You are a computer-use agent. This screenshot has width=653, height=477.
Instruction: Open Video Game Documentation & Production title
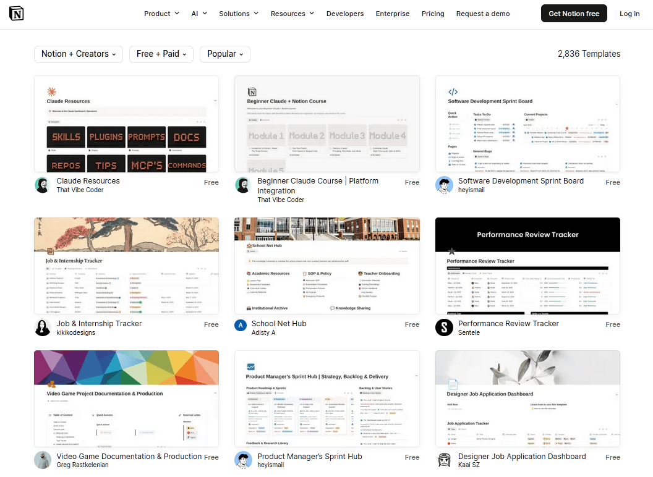point(129,456)
